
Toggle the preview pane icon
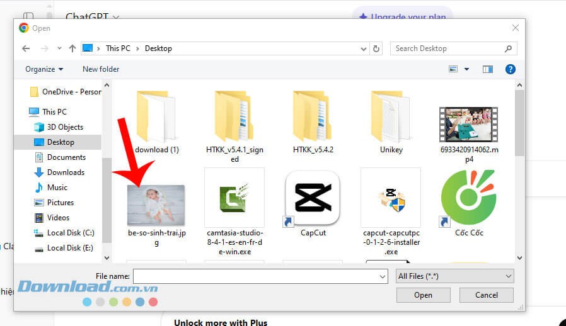click(487, 69)
